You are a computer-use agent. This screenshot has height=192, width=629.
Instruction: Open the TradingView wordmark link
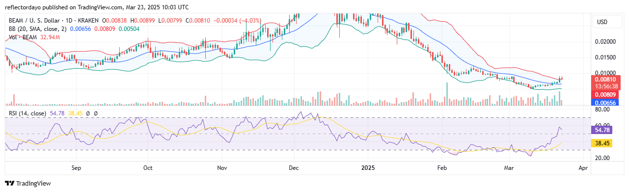click(34, 184)
